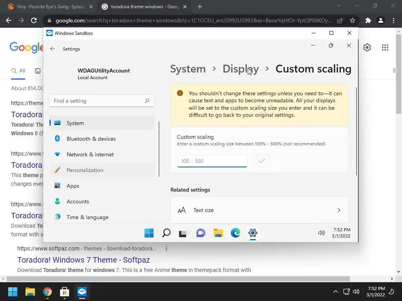This screenshot has height=301, width=402.
Task: Open the Personalization settings category
Action: 102,170
